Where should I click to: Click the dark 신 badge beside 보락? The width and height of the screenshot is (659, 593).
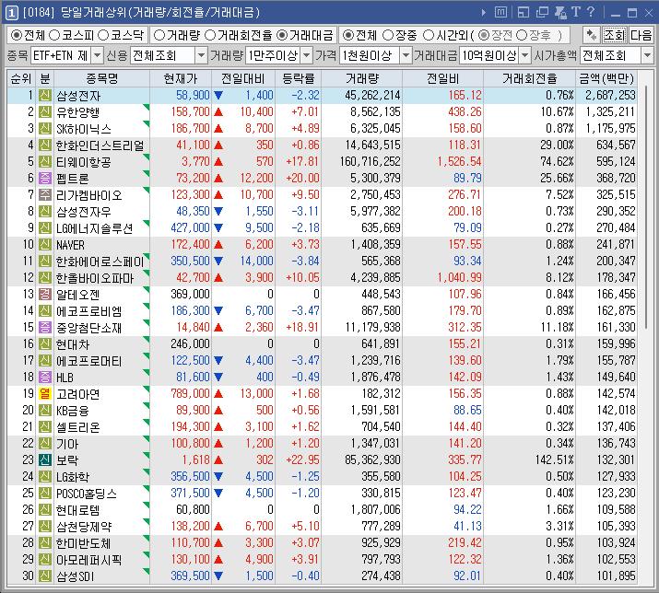tap(44, 459)
